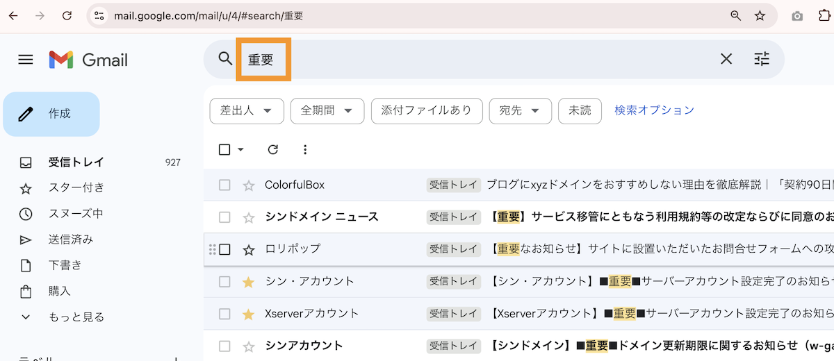The image size is (834, 361).
Task: Tick the checkbox for the ロリポップ email
Action: click(224, 249)
